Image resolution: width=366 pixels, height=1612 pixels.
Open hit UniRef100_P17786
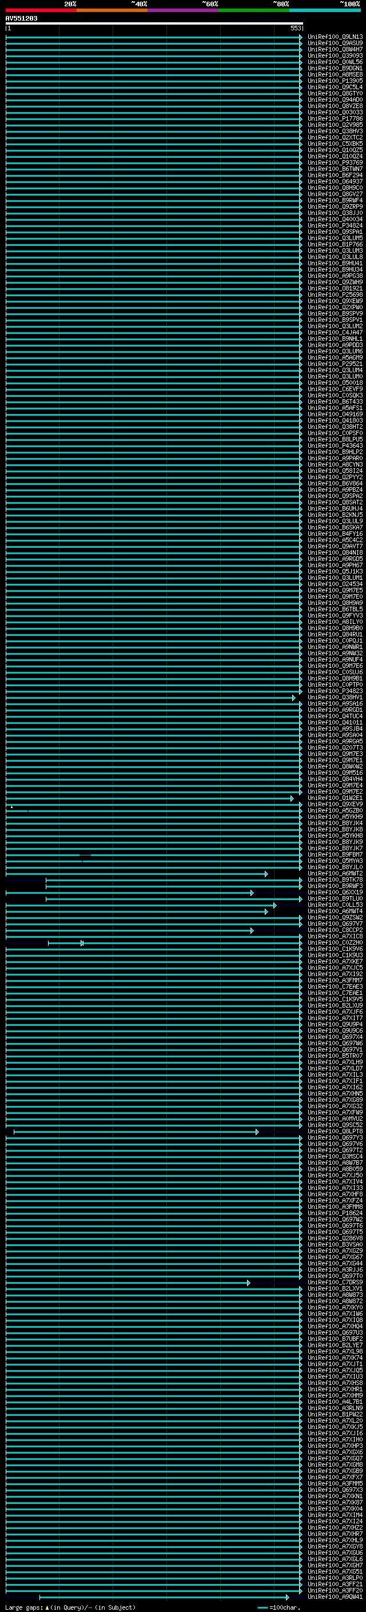[335, 118]
